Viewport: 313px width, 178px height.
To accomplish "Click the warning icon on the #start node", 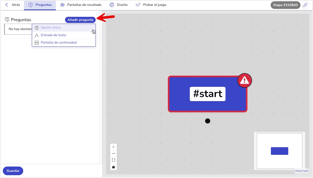I will pos(244,80).
